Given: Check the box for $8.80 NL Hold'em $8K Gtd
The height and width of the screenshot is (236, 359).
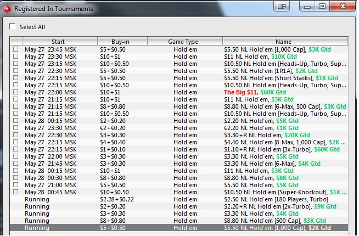Looking at the screenshot, I should (x=15, y=178).
